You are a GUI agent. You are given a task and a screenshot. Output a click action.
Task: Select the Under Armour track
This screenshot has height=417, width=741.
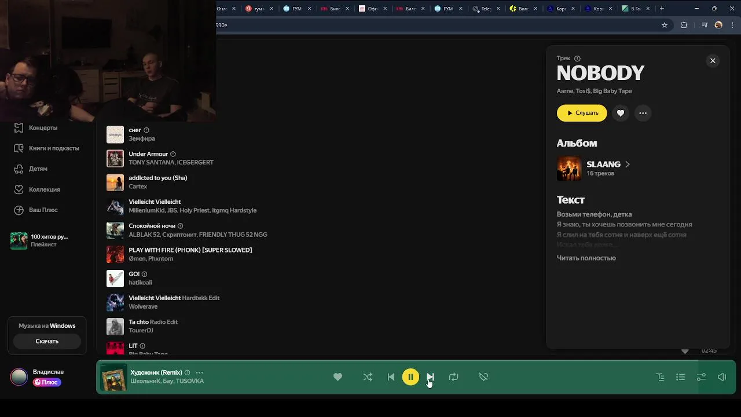[x=148, y=154]
